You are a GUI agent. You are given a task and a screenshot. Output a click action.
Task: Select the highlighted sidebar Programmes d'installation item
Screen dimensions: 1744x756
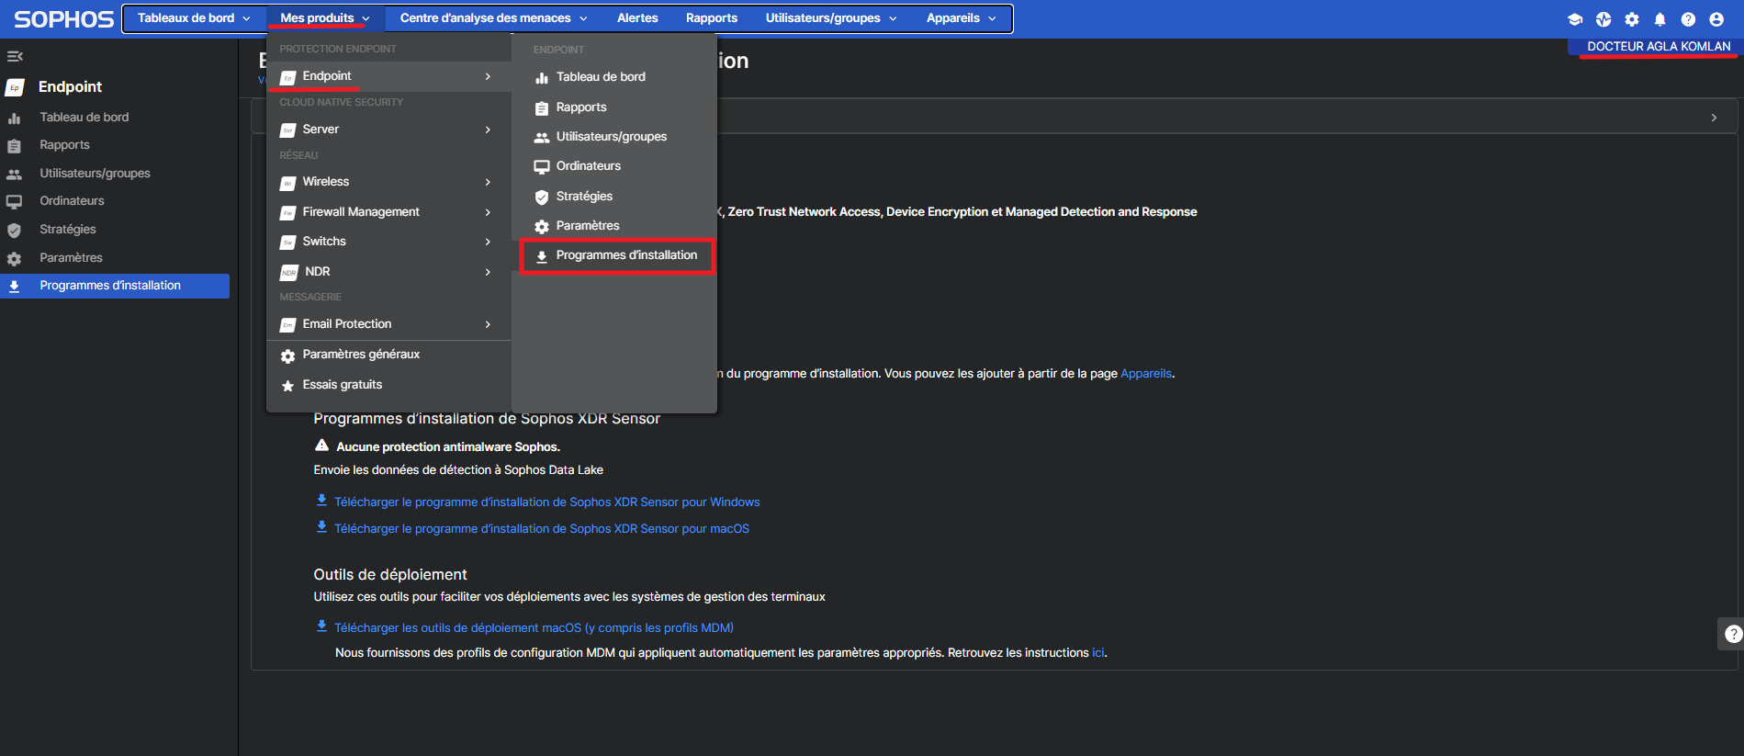(x=115, y=286)
